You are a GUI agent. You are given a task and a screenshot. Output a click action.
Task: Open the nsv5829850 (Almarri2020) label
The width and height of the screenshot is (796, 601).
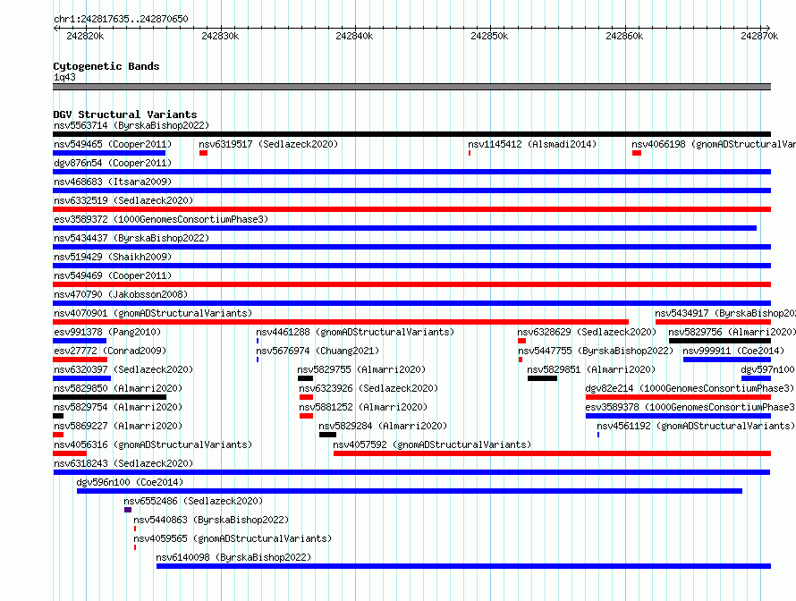click(x=118, y=388)
